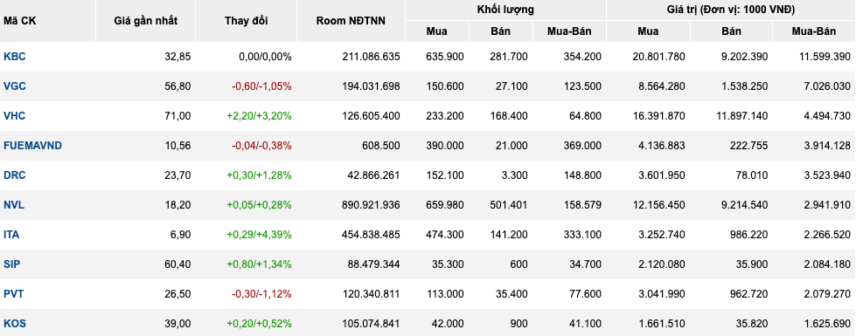Open the SIP stock ticker link

(12, 264)
